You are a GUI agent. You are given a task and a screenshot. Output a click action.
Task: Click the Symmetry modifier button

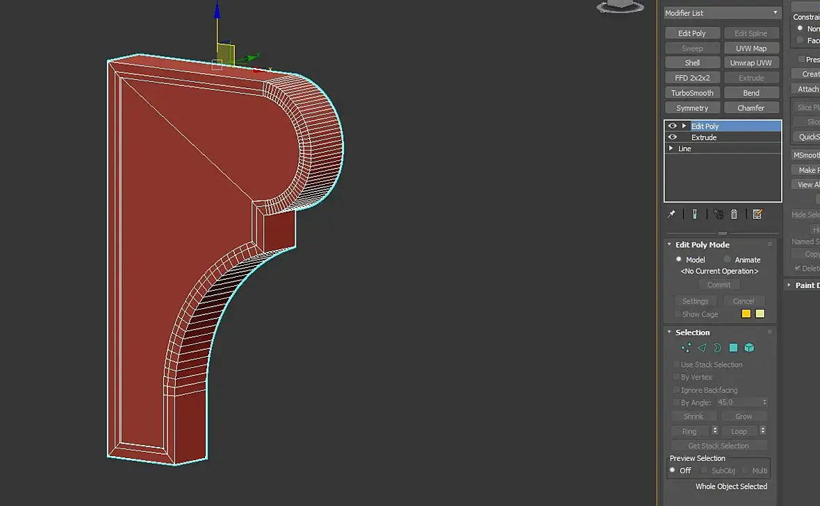coord(692,108)
